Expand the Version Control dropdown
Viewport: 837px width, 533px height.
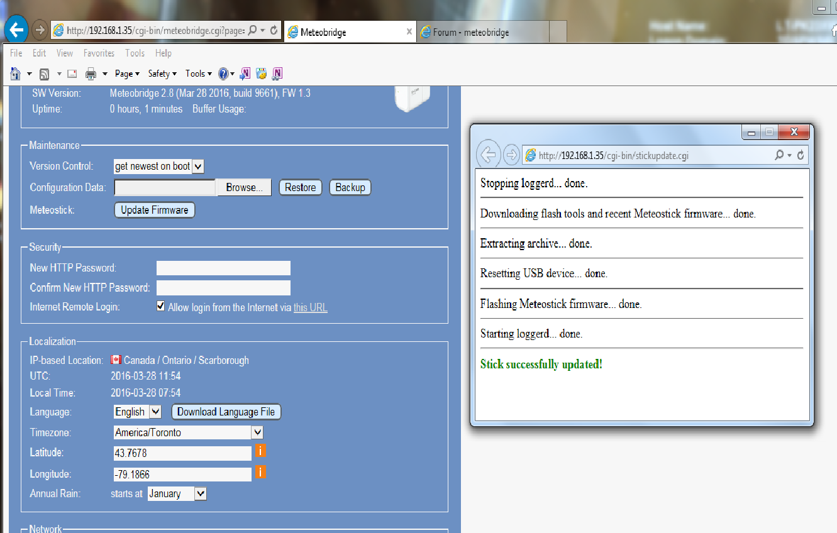pos(197,167)
